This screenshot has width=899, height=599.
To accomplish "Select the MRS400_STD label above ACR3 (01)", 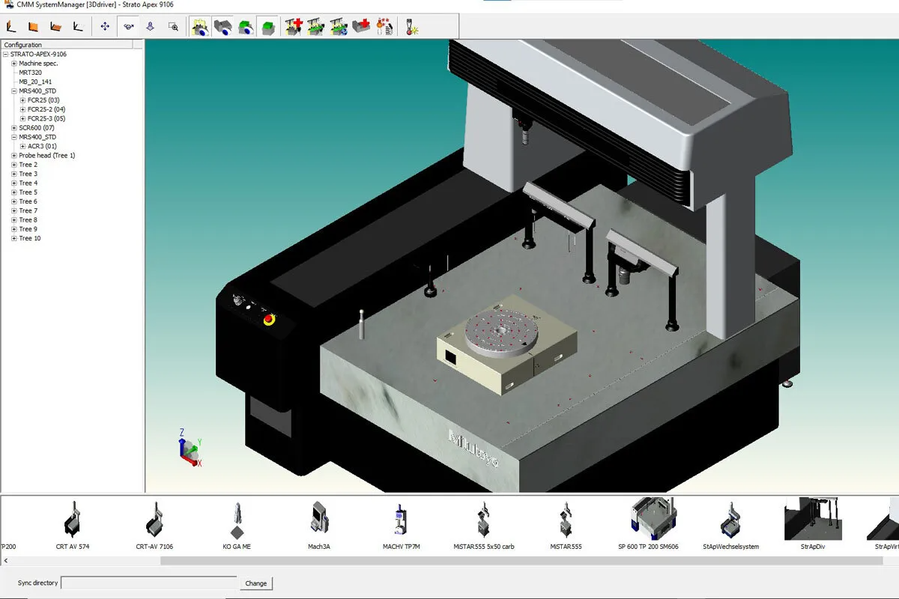I will [37, 137].
